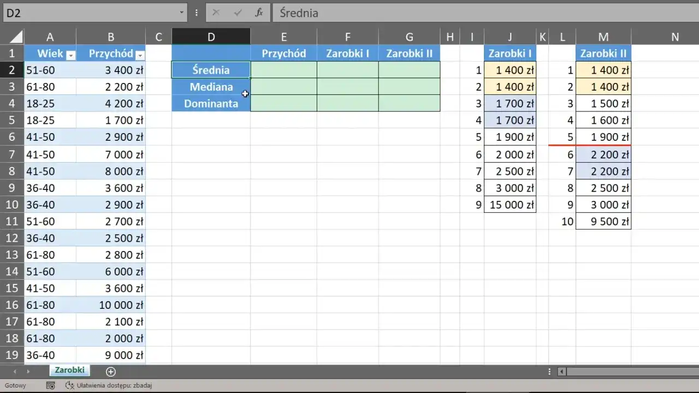Open the Wiek column filter dropdown
The width and height of the screenshot is (699, 393).
pyautogui.click(x=70, y=55)
